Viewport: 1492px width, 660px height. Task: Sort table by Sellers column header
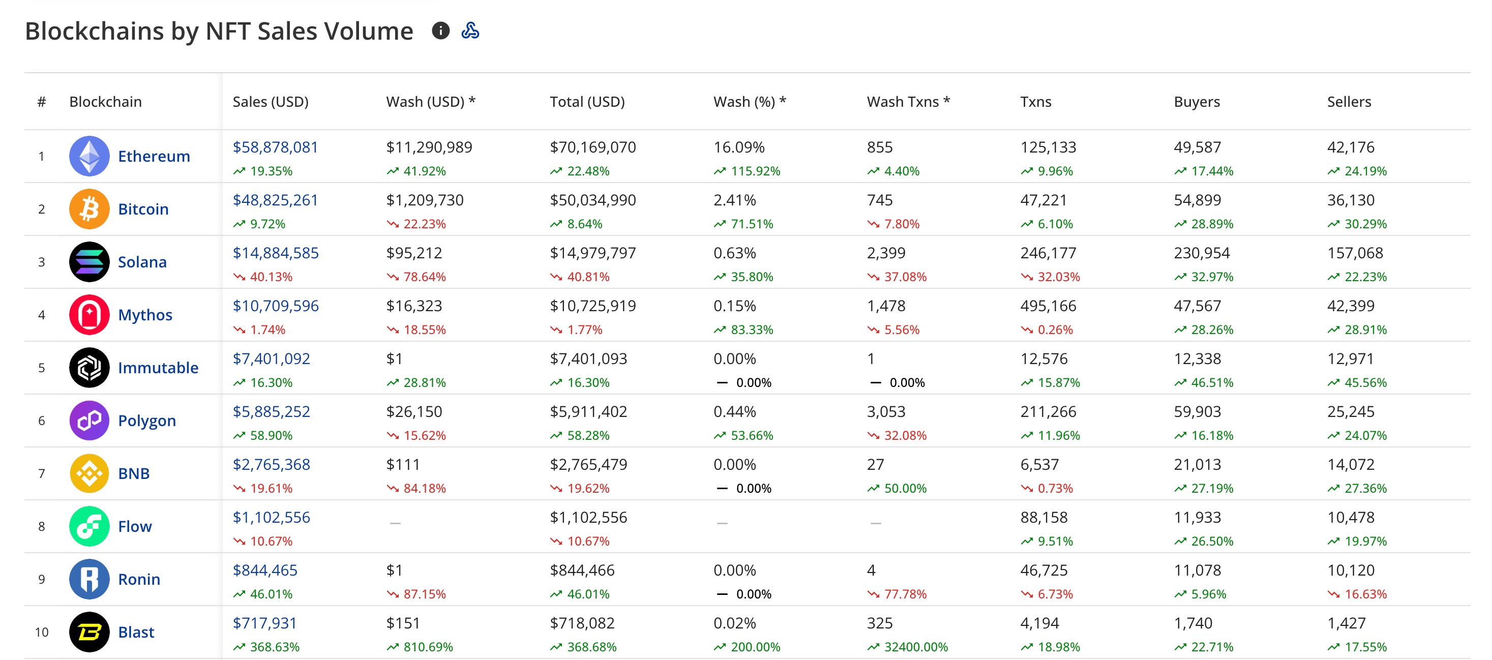coord(1349,102)
